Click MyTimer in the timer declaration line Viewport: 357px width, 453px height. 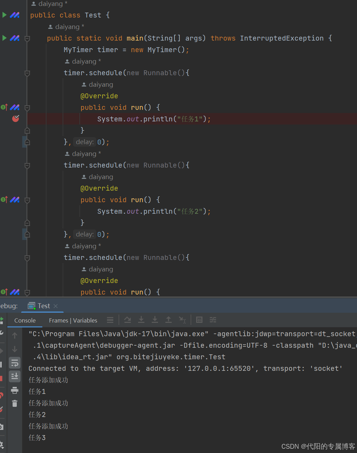coord(78,50)
